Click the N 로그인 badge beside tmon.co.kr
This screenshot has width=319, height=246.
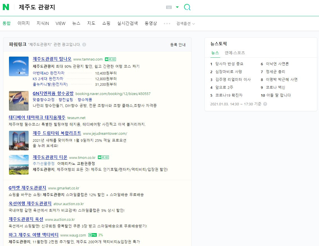click(x=103, y=157)
